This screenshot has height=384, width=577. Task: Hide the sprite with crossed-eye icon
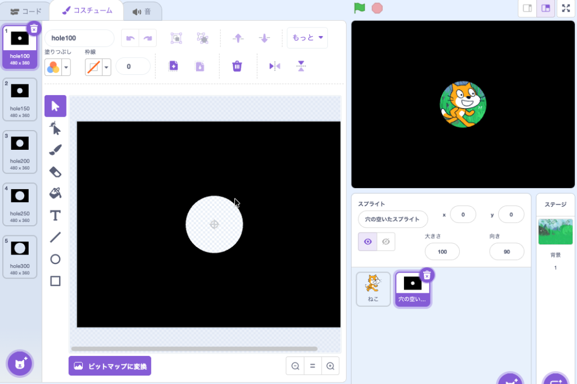pos(386,242)
